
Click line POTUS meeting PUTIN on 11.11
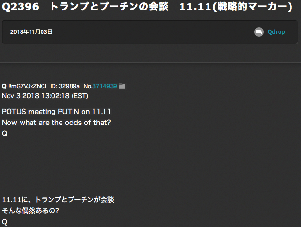[56, 112]
